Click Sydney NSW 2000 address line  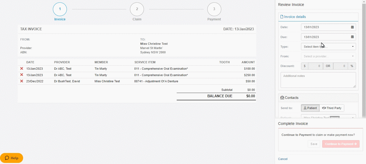[153, 52]
